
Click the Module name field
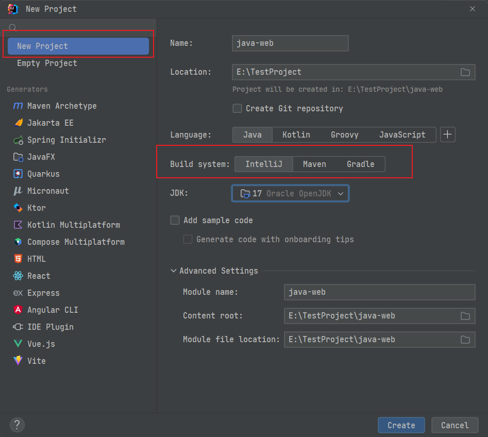click(x=379, y=292)
